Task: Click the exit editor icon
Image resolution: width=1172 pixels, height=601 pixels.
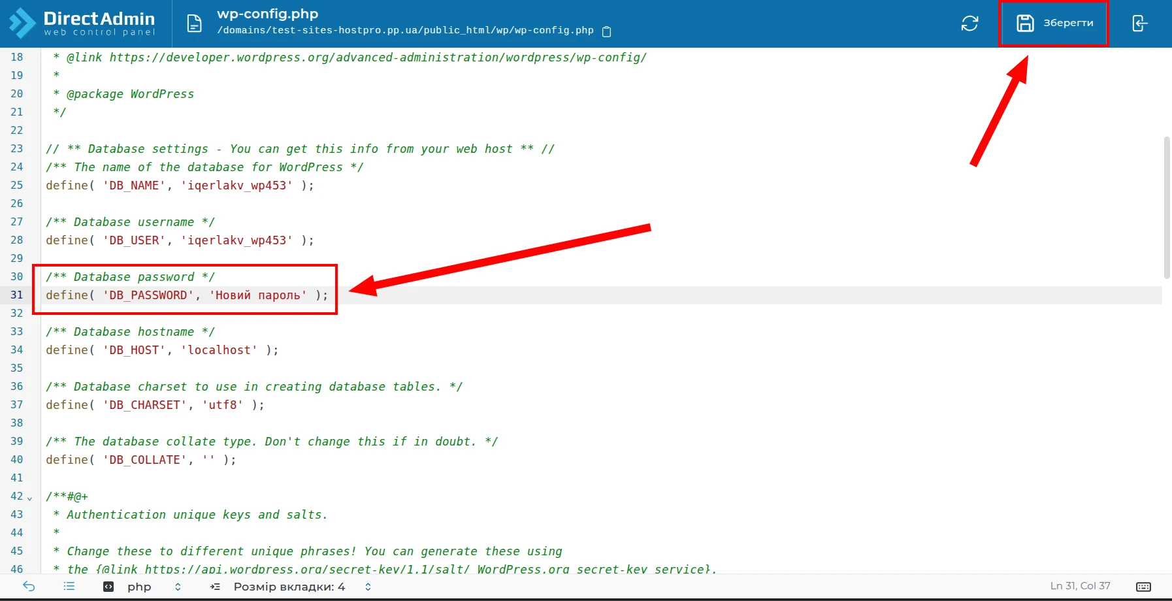Action: [x=1139, y=24]
